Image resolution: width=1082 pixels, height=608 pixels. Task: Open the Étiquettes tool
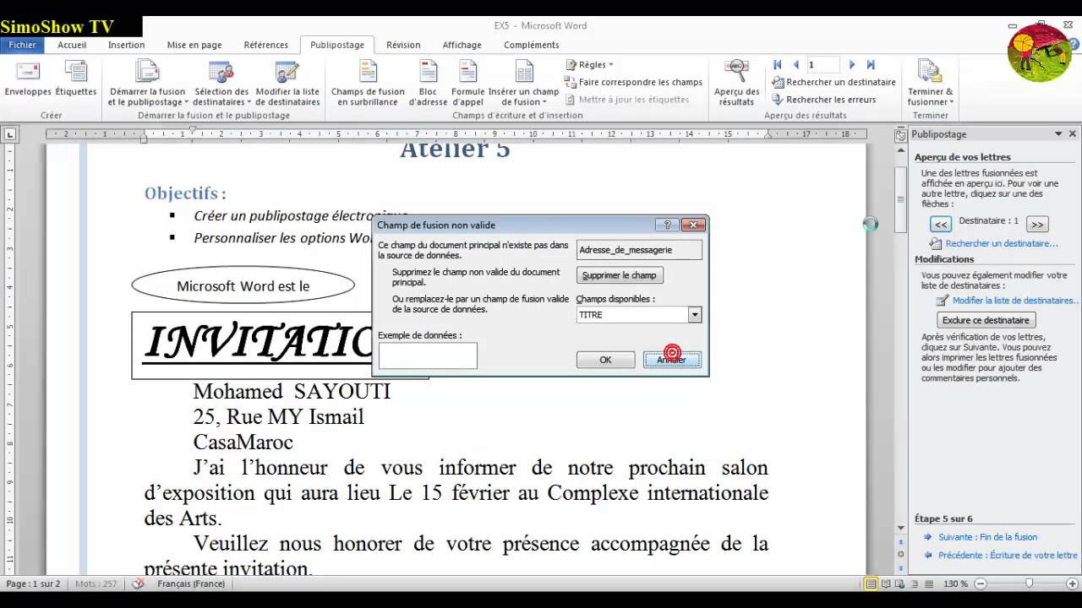pos(76,79)
